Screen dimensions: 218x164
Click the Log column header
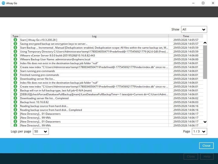[94, 36]
